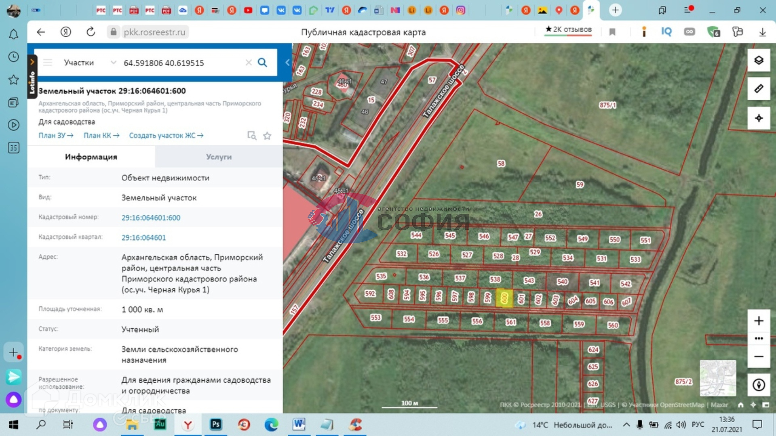Expand the Участки search type dropdown

(x=113, y=63)
